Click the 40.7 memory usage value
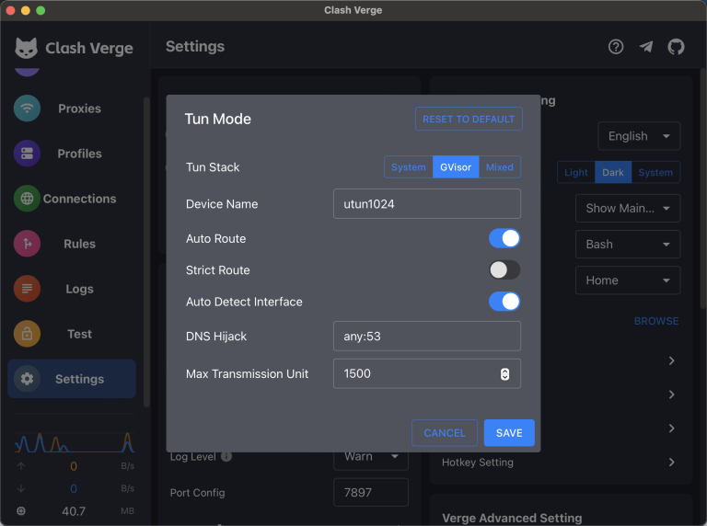The image size is (707, 526). [x=74, y=511]
